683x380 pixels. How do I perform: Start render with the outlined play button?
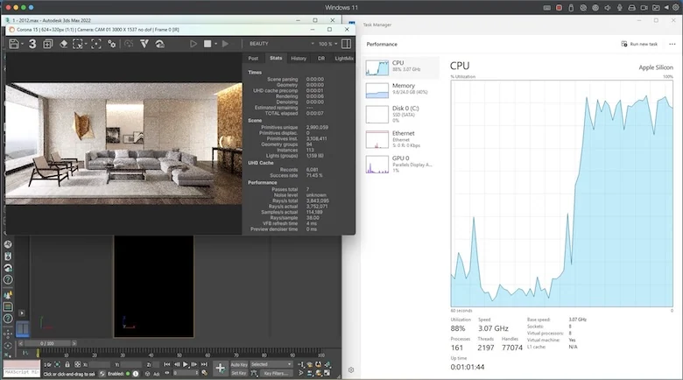[194, 44]
